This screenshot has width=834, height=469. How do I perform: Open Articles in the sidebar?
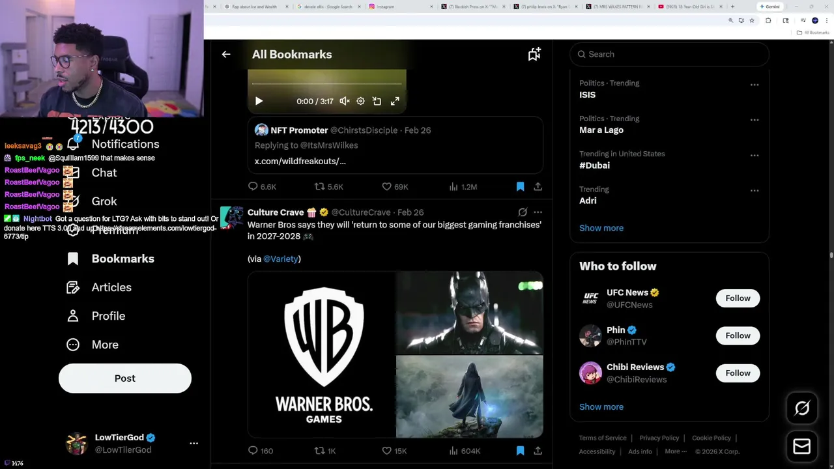click(99, 287)
